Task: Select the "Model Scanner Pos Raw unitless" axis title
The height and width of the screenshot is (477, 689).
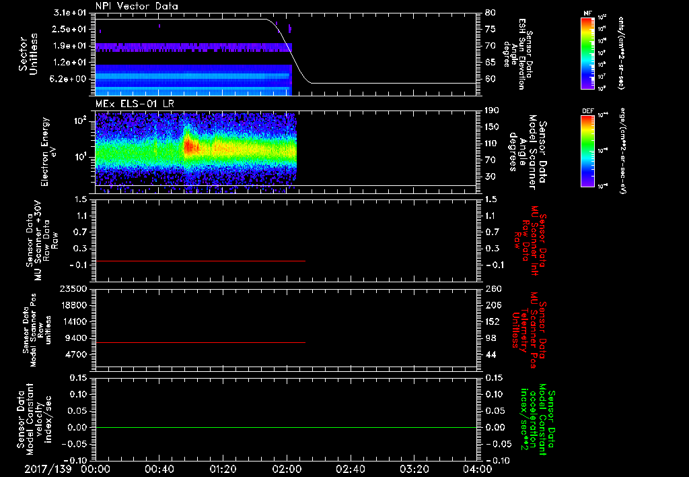Action: pyautogui.click(x=38, y=330)
